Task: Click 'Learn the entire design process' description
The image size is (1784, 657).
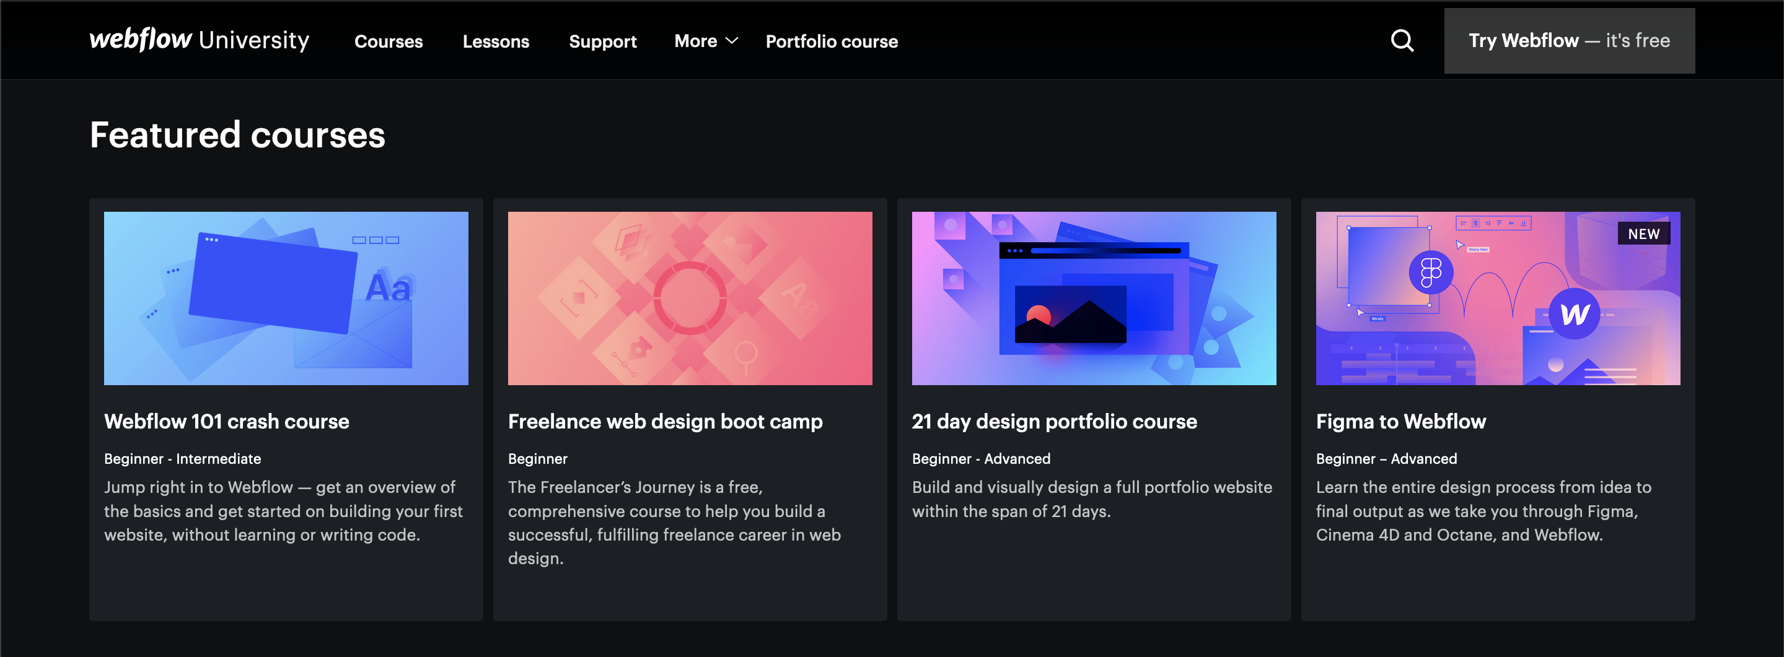Action: pyautogui.click(x=1483, y=511)
